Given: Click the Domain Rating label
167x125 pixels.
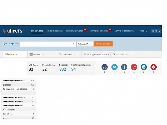Looking at the screenshot, I should [48, 65].
